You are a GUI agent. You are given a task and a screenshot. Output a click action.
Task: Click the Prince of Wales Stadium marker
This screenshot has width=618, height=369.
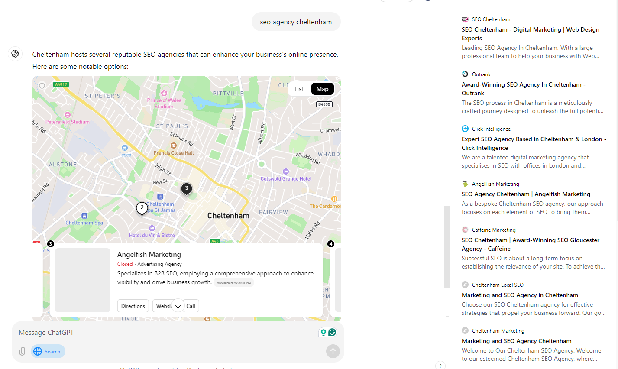point(164,93)
